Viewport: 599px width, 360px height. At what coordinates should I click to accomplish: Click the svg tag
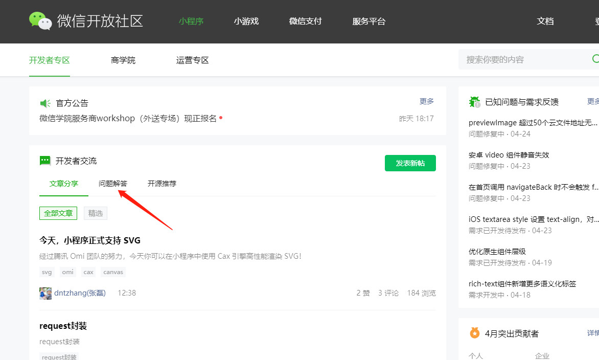pyautogui.click(x=47, y=272)
